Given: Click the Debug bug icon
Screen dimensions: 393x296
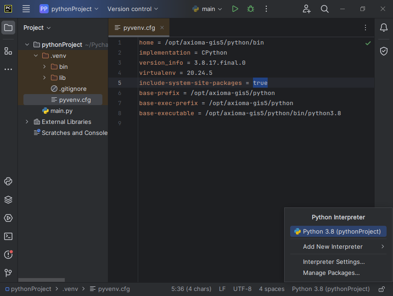Looking at the screenshot, I should tap(250, 9).
